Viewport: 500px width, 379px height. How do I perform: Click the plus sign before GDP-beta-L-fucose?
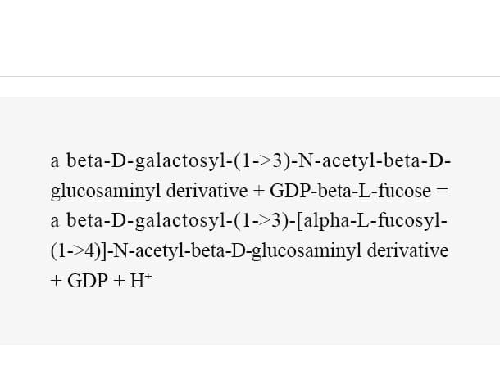259,191
